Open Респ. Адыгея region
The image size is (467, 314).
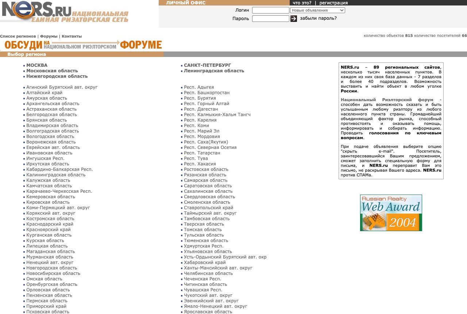pyautogui.click(x=199, y=87)
